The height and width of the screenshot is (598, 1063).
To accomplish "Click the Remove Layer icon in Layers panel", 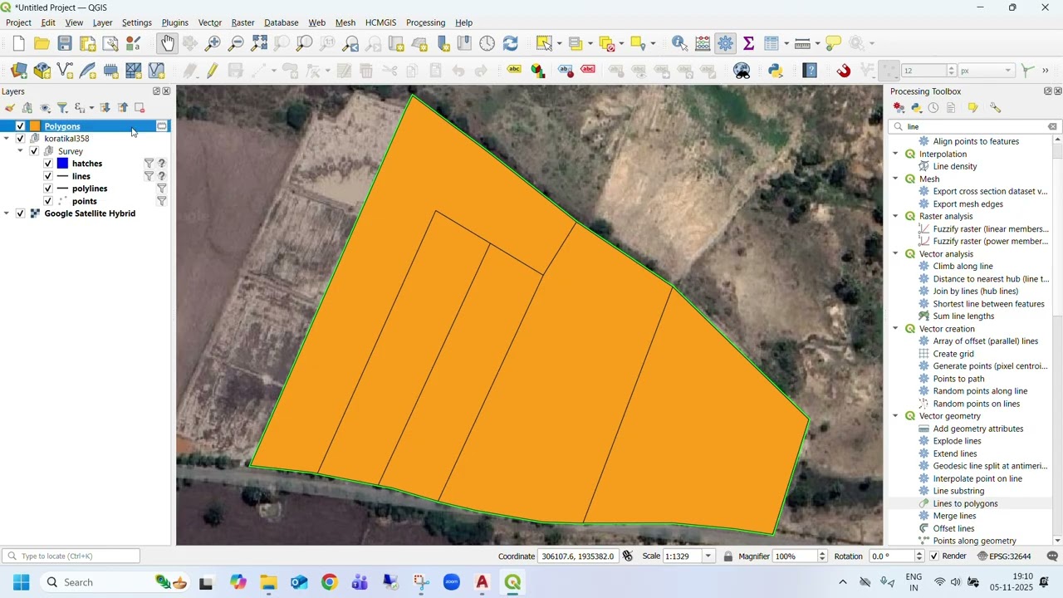I will (140, 108).
